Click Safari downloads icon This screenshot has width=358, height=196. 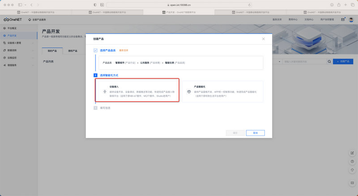click(332, 5)
